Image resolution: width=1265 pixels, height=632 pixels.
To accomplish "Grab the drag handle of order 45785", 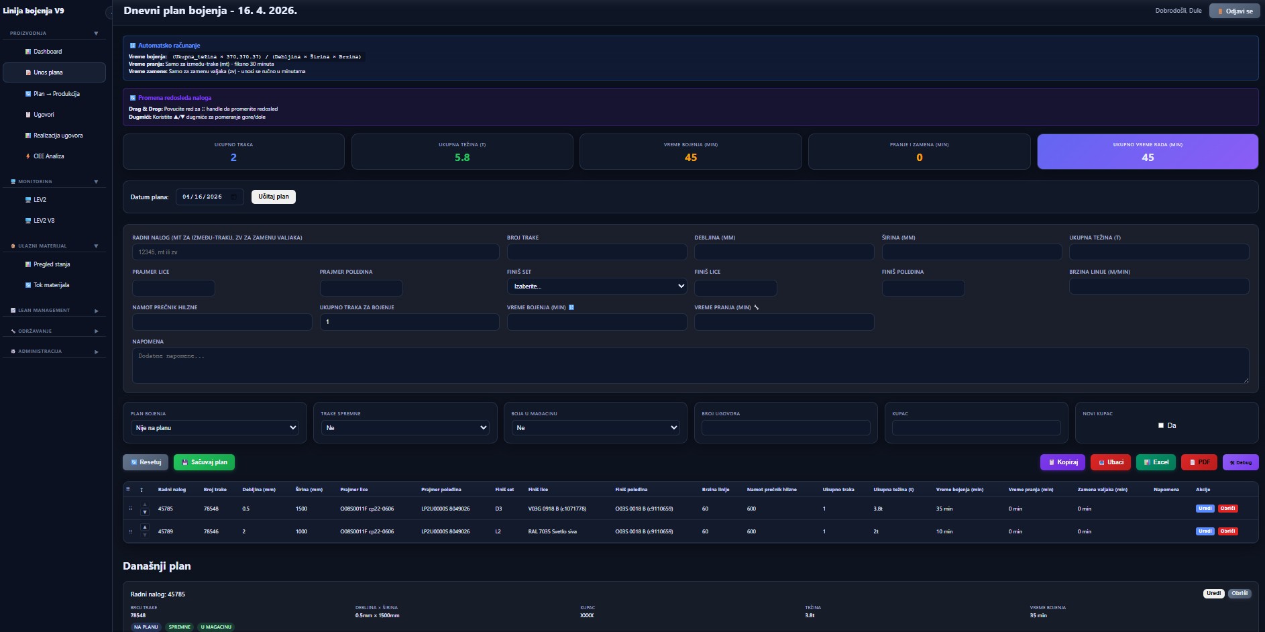I will tap(130, 509).
